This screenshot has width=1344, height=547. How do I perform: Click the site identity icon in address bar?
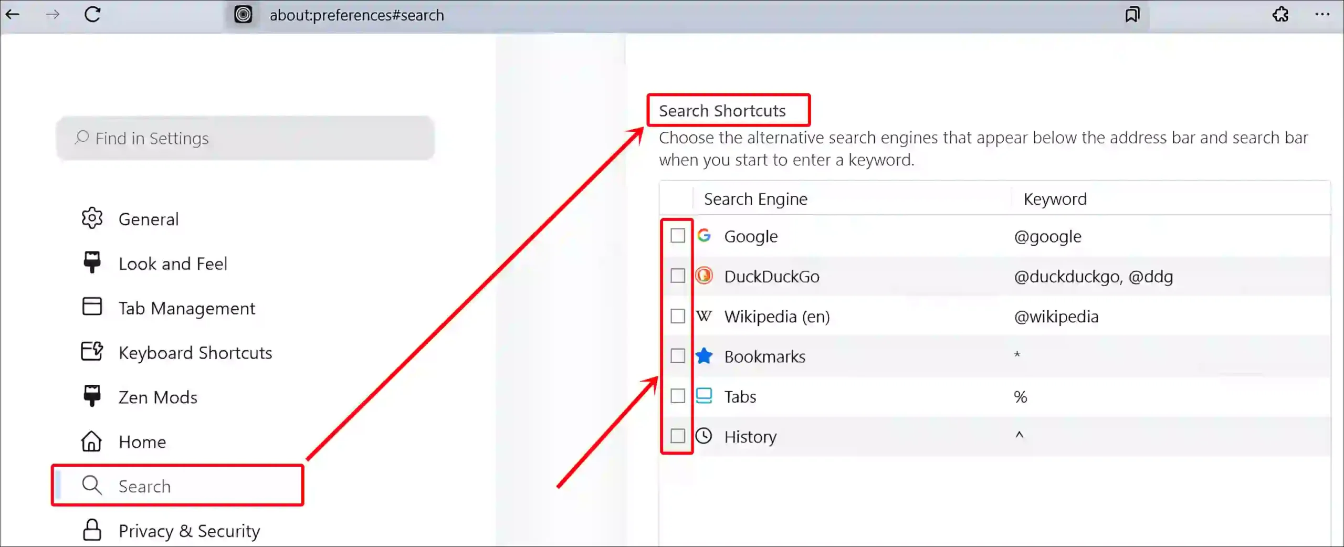click(243, 15)
